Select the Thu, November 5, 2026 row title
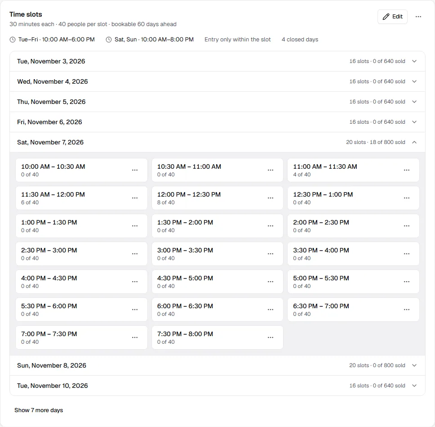Viewport: 435px width, 427px height. coord(51,102)
